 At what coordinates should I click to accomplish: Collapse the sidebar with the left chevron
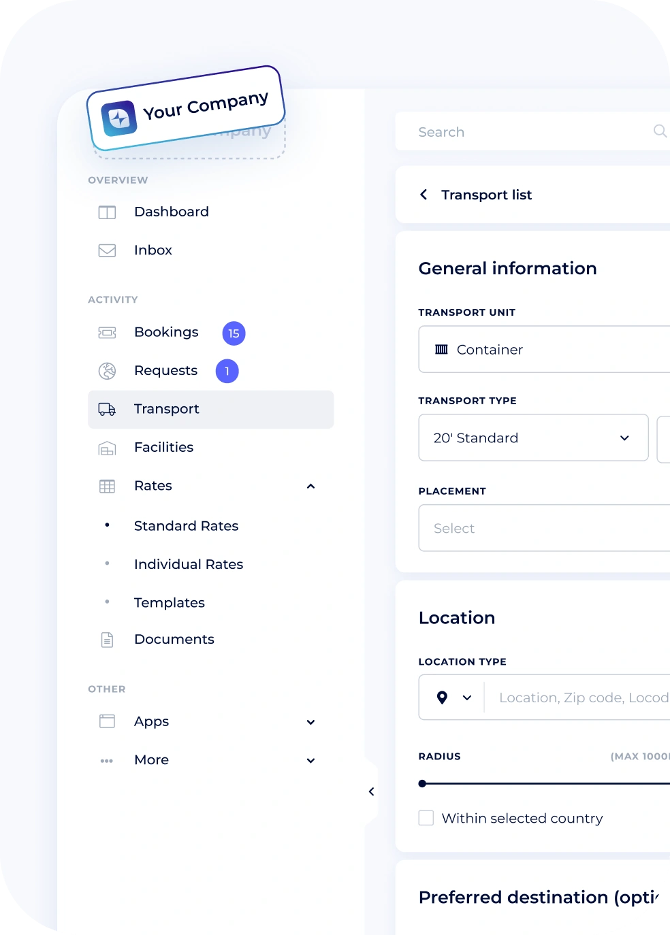pyautogui.click(x=371, y=791)
